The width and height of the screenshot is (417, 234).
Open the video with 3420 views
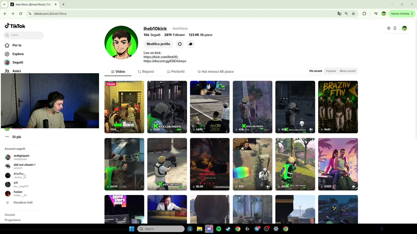click(338, 164)
